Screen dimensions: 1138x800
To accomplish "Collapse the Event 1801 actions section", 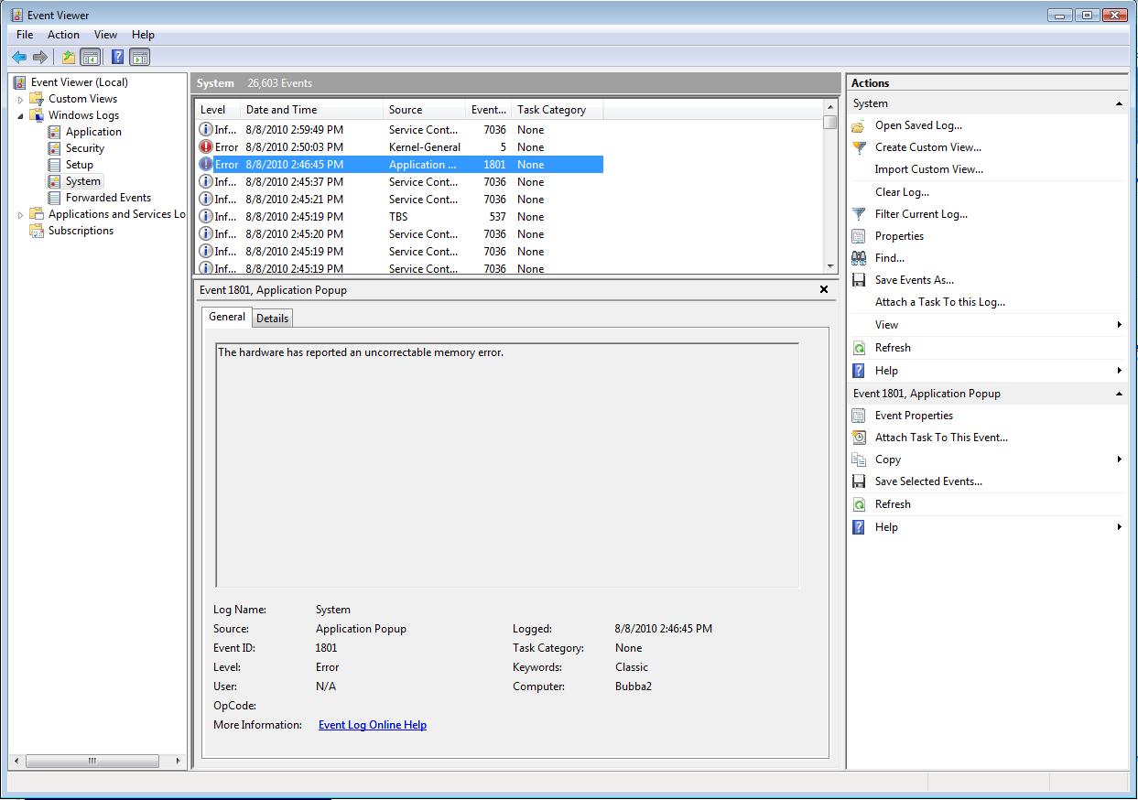I will tap(1119, 394).
